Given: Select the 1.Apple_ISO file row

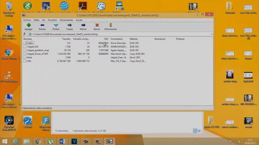Looking at the screenshot, I should (84, 47).
